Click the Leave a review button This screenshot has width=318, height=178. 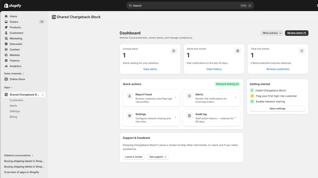(x=134, y=157)
